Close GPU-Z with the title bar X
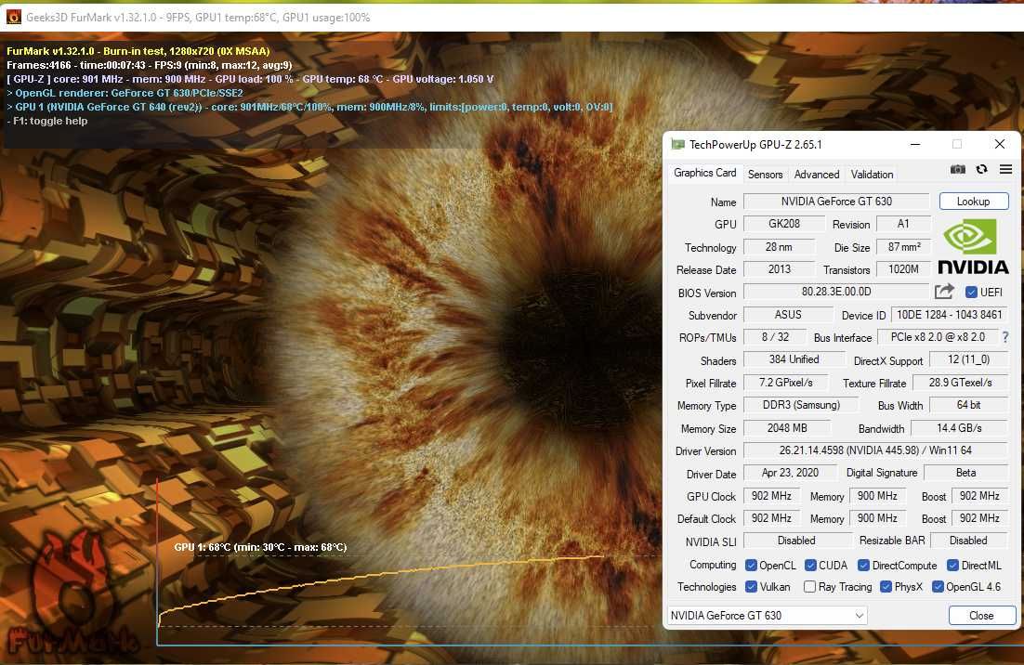1024x665 pixels. [999, 144]
